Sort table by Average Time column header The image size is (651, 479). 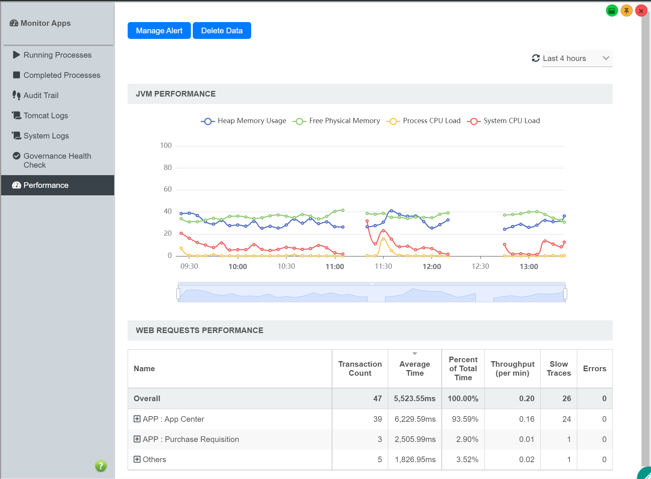[x=414, y=368]
